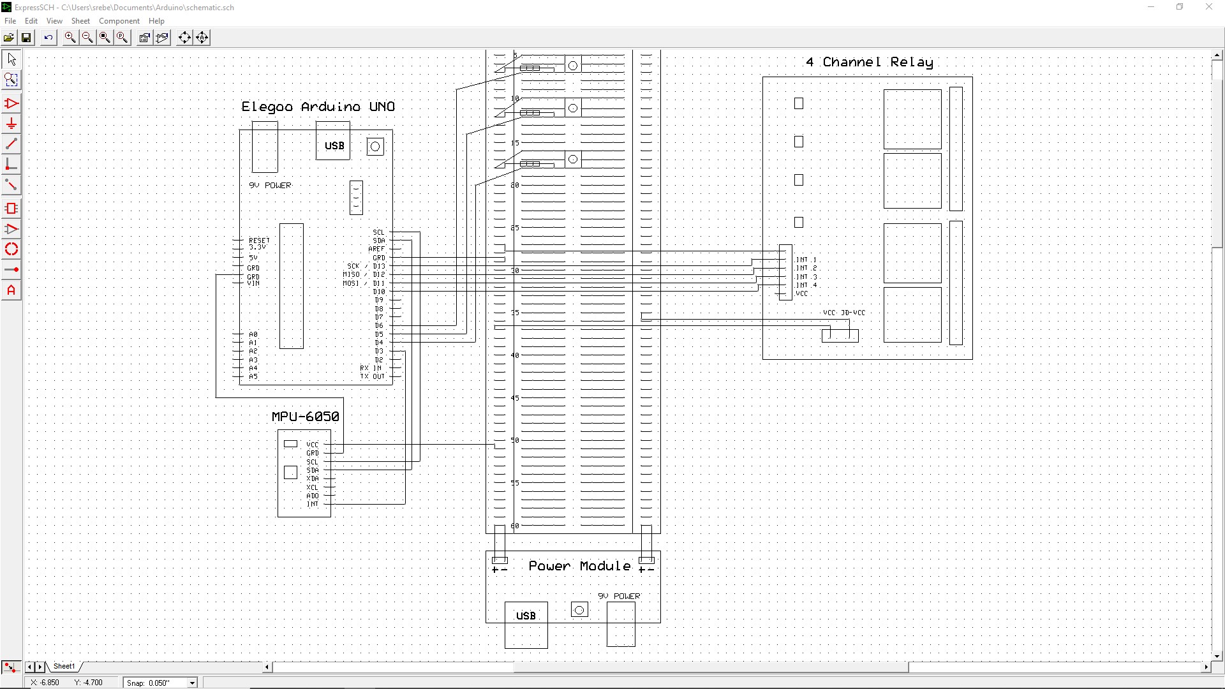The width and height of the screenshot is (1225, 689).
Task: Open the File menu
Action: [10, 20]
